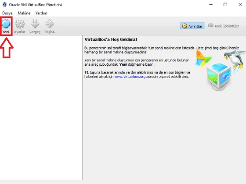Viewport: 246px width, 184px height.
Task: Select the Ayrıntılar details button
Action: [192, 26]
